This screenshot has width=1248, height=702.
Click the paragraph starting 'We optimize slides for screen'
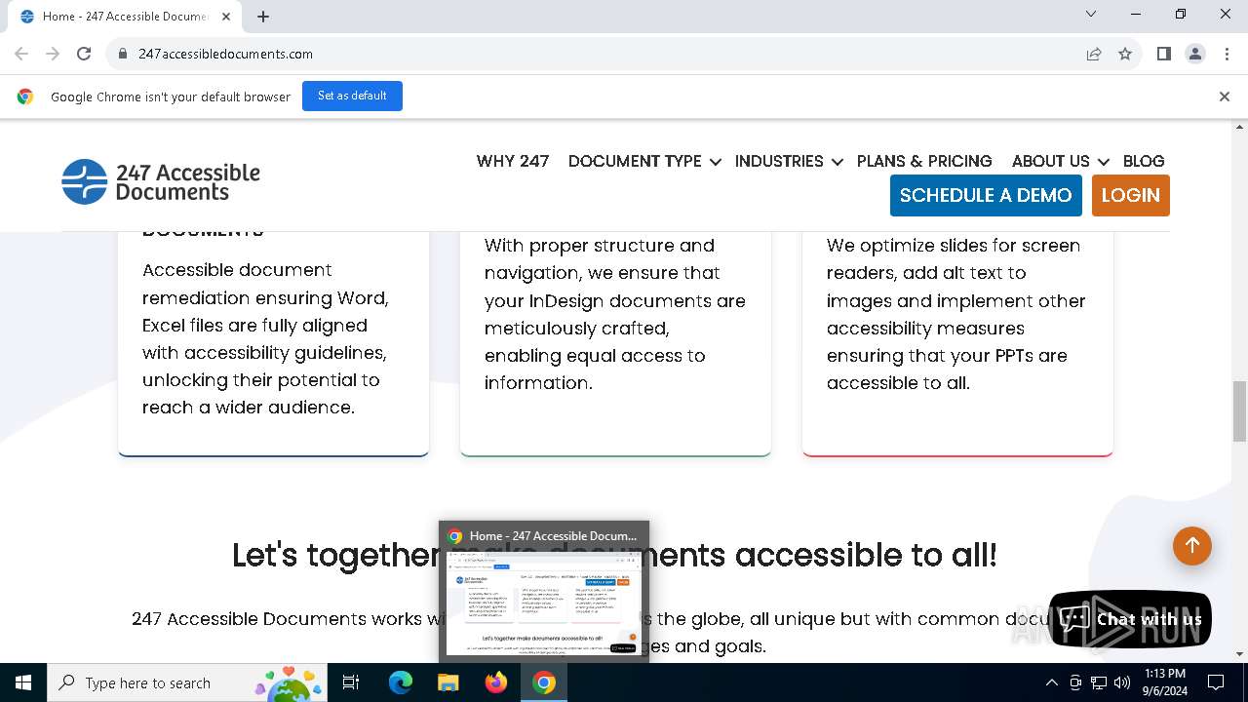[956, 314]
